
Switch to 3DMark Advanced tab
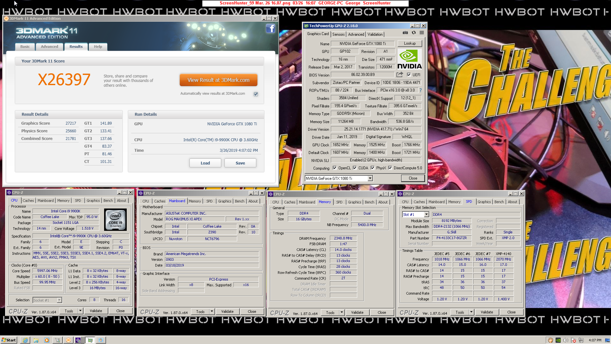[x=49, y=47]
